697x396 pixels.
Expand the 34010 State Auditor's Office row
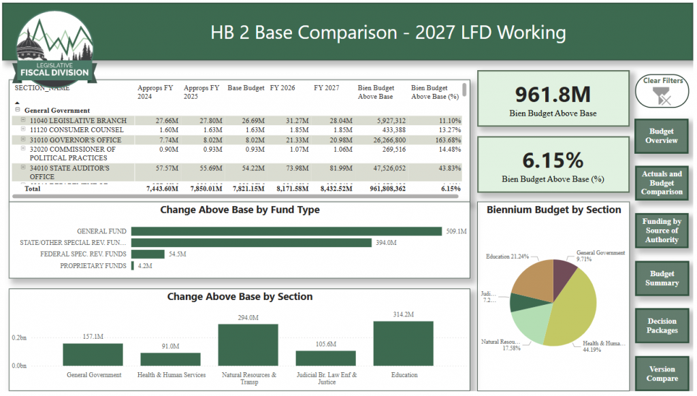coord(23,167)
